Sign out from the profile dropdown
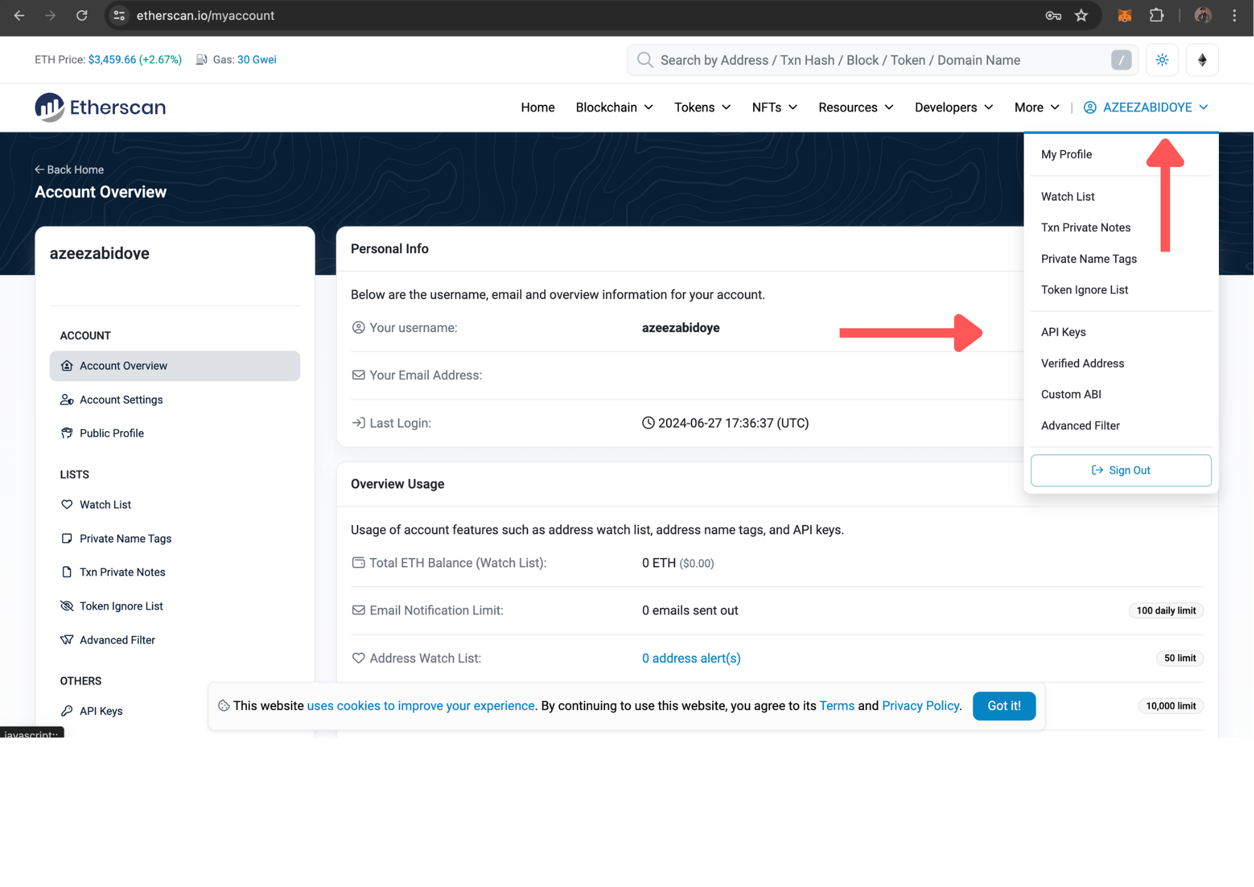1254x887 pixels. coord(1120,470)
